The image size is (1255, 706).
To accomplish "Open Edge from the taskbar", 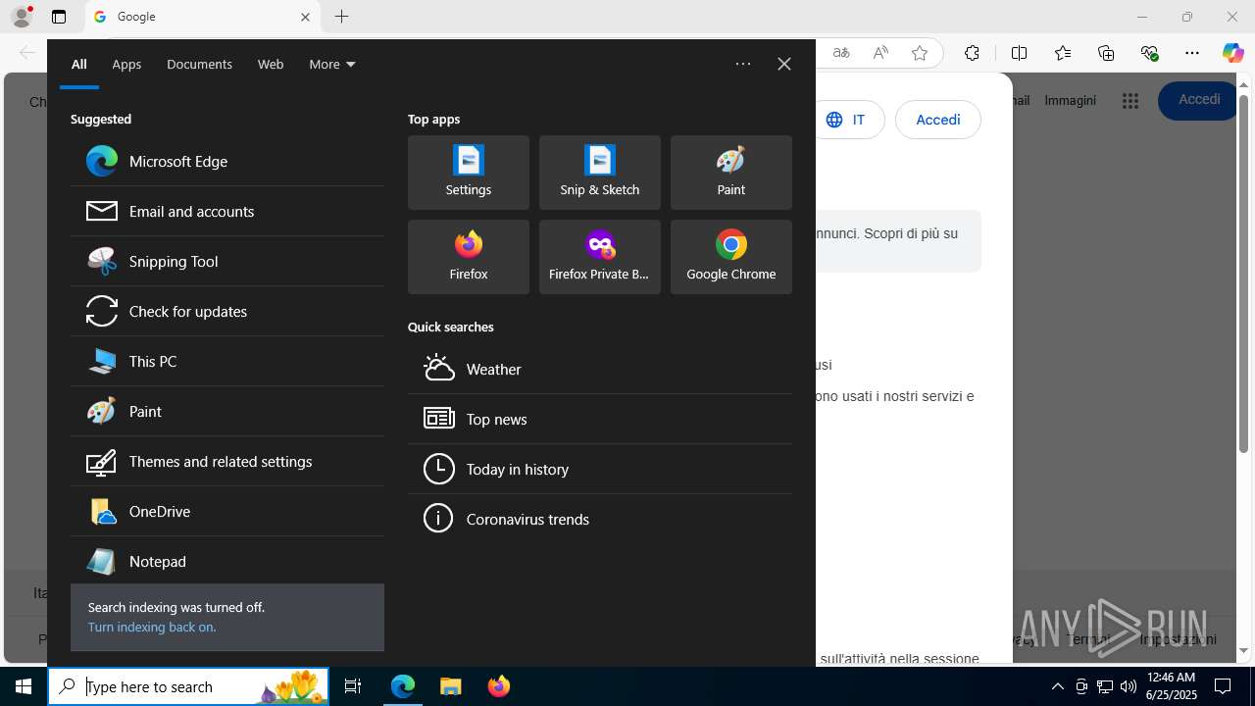I will pos(403,686).
